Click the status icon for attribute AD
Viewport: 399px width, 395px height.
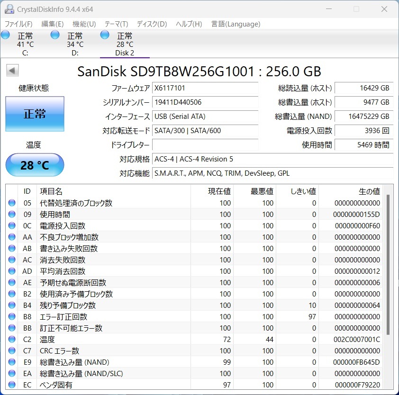pyautogui.click(x=12, y=271)
